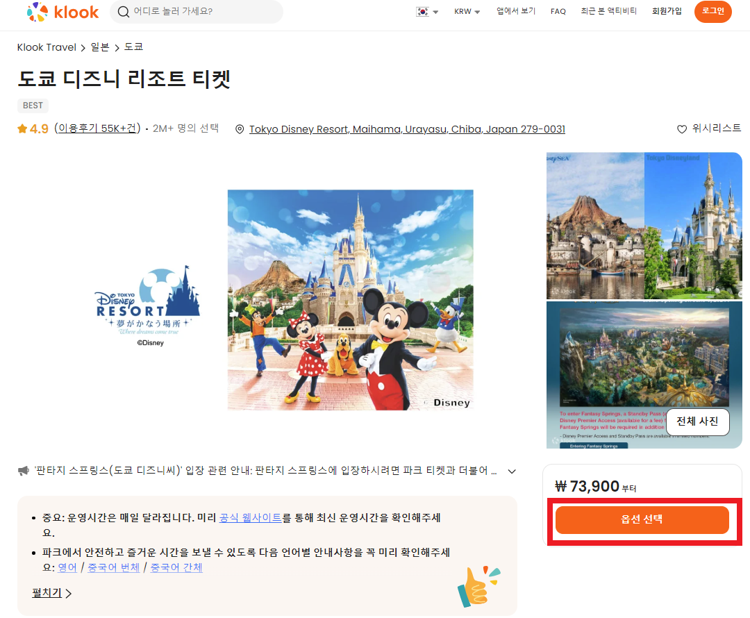Click '위시리스트' label
Image resolution: width=750 pixels, height=618 pixels.
pyautogui.click(x=716, y=128)
